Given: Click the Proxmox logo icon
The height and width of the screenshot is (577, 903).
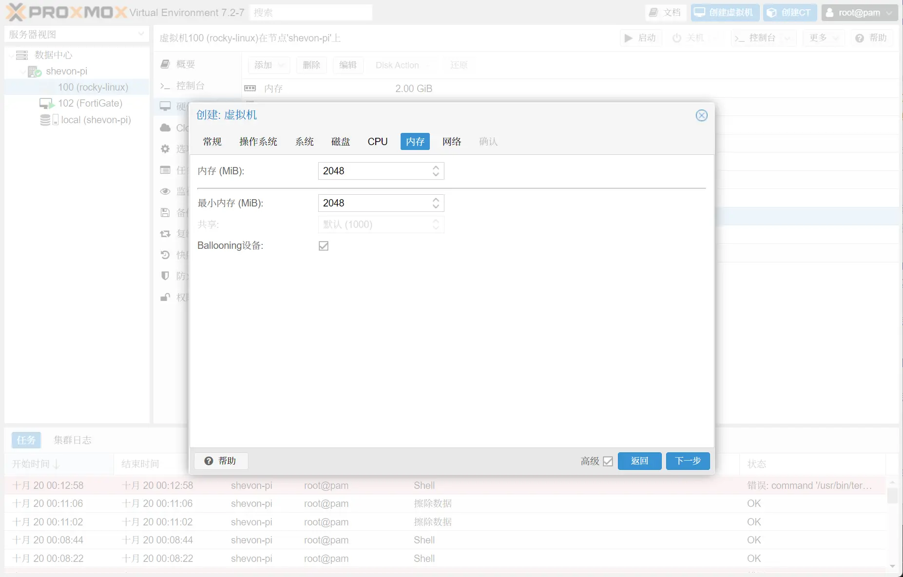Looking at the screenshot, I should pos(15,12).
